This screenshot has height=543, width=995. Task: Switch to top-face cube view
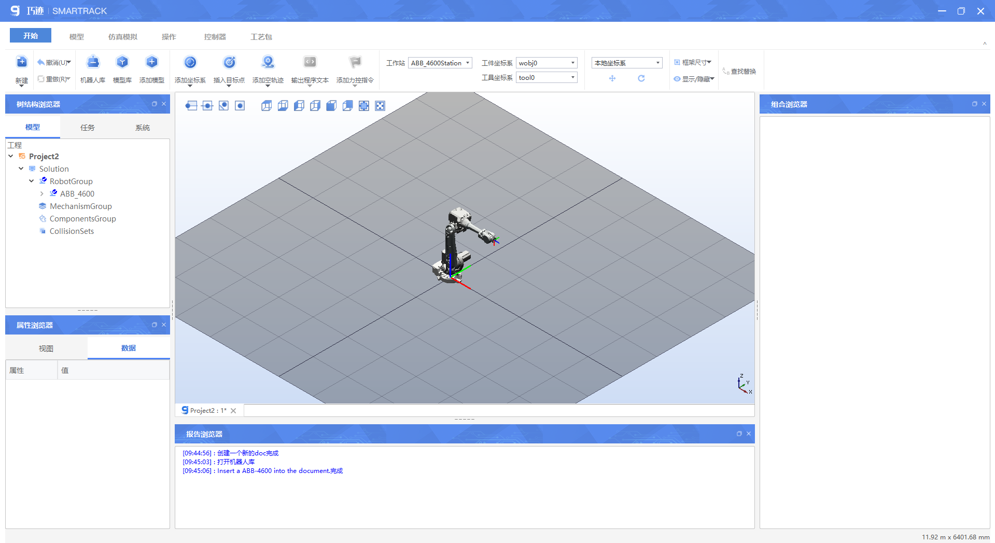(267, 106)
